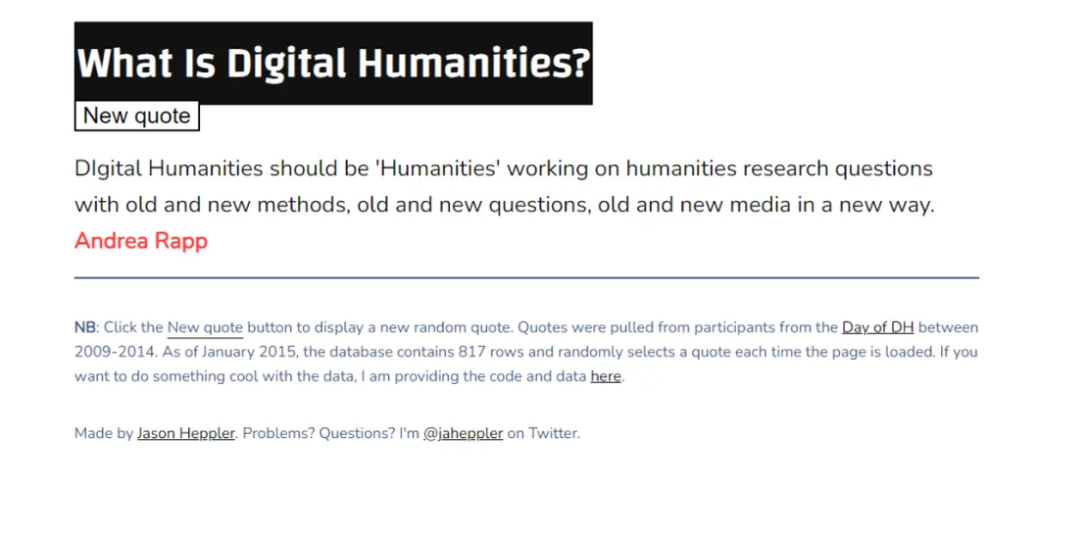Follow the 'here' code and data link

[x=605, y=376]
